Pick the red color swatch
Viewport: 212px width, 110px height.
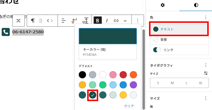(x=123, y=75)
